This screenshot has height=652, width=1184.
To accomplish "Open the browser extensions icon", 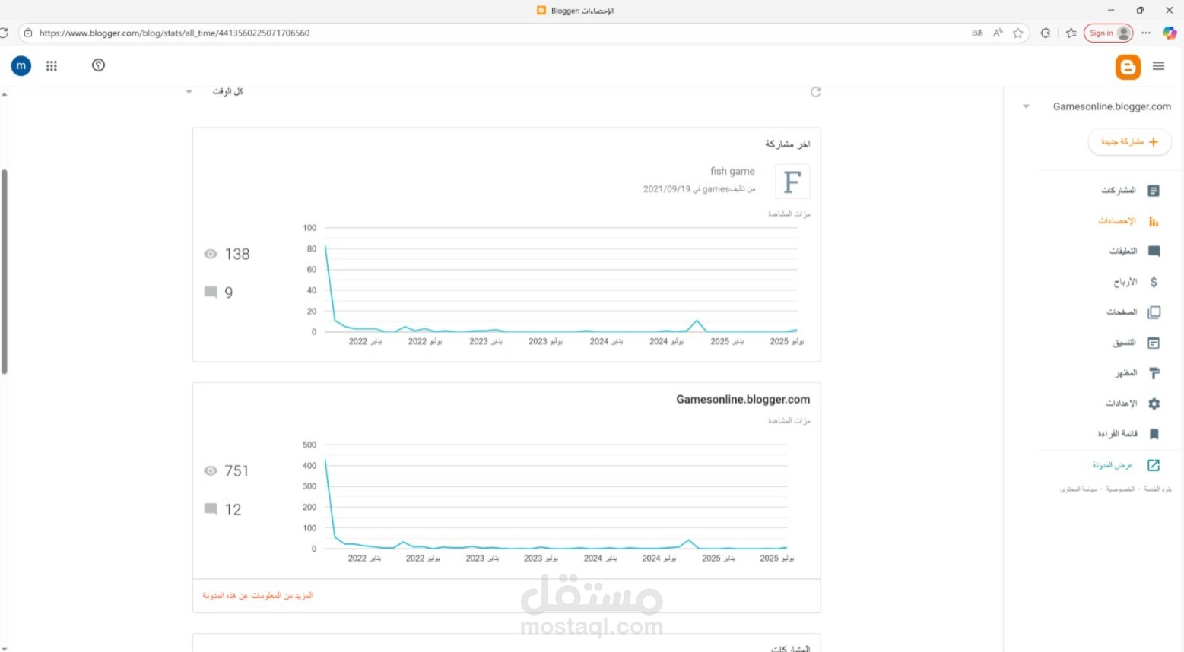I will coord(1046,33).
